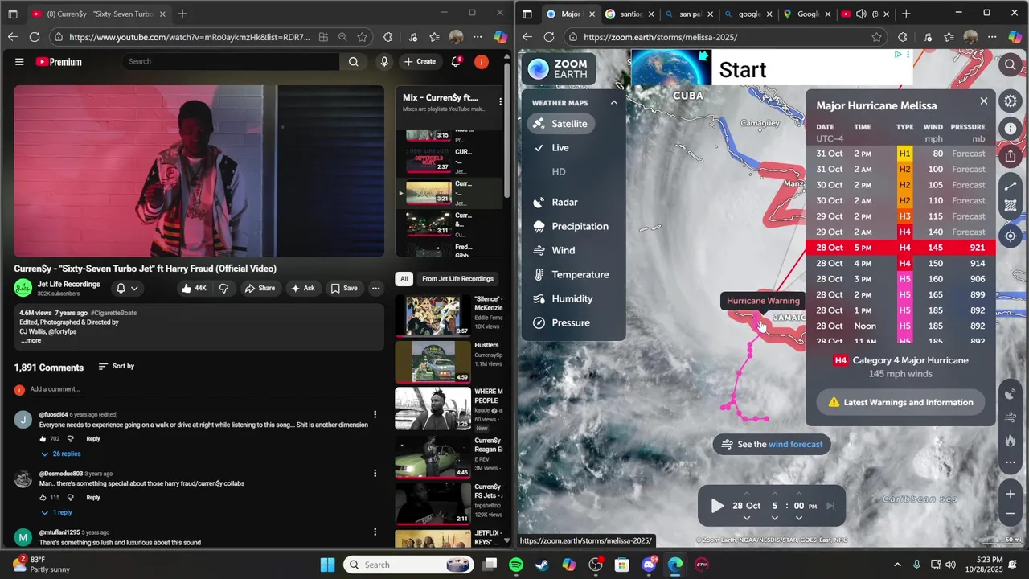
Task: Toggle the Live satellite option
Action: 552,148
